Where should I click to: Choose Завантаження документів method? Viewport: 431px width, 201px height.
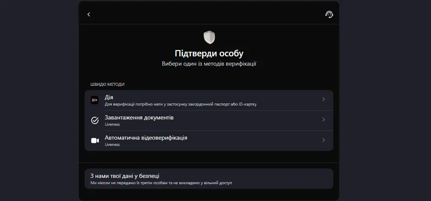point(139,117)
